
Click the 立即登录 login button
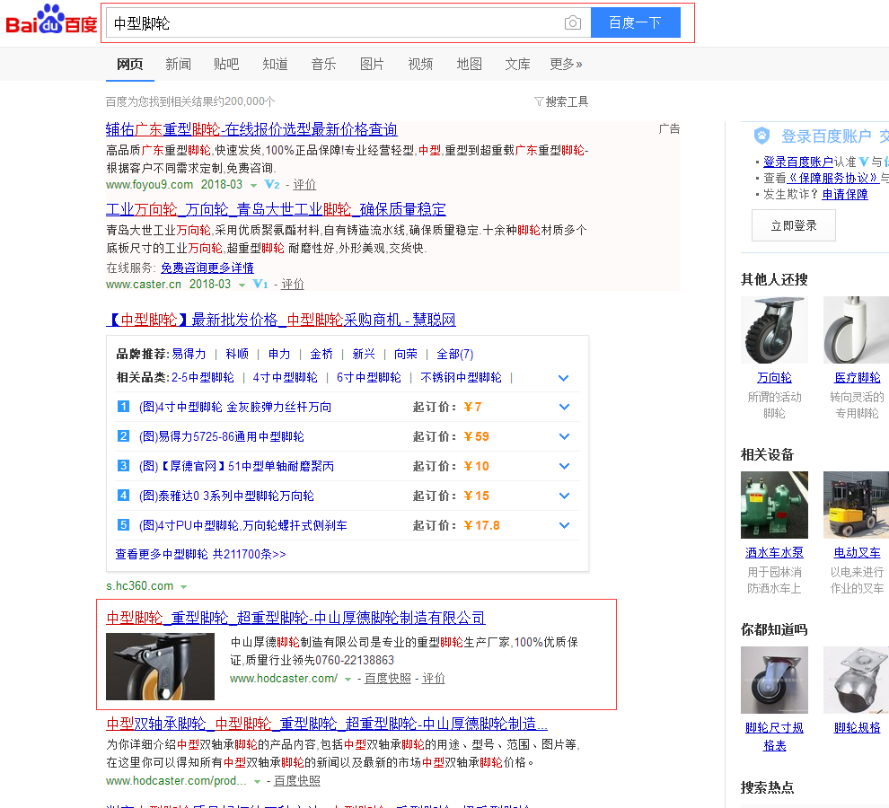[x=793, y=225]
